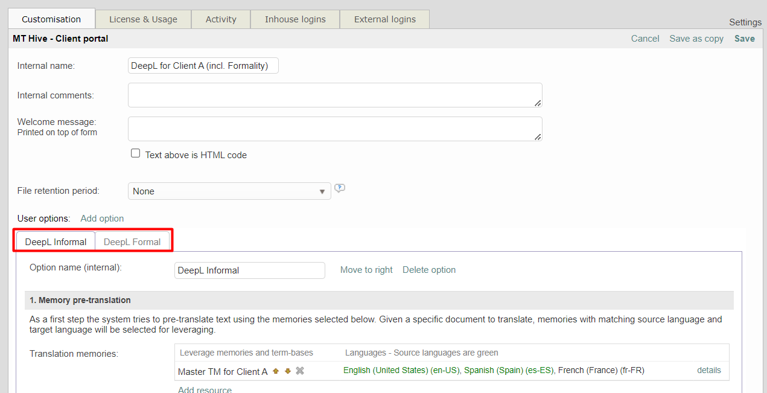Screen dimensions: 767x393
Task: Delete the DeepL Informal option
Action: pyautogui.click(x=429, y=270)
